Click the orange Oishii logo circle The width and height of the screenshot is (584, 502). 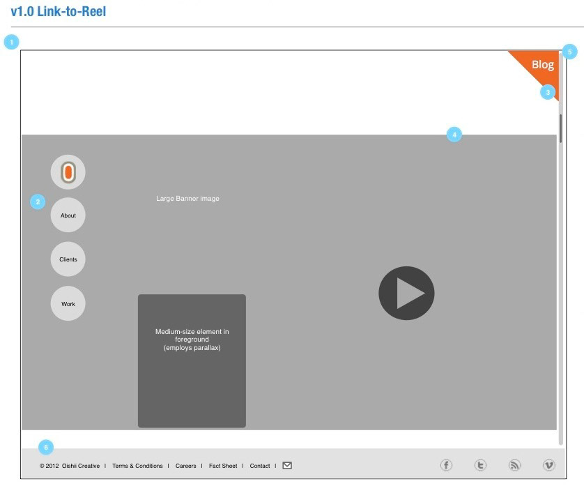[x=68, y=172]
